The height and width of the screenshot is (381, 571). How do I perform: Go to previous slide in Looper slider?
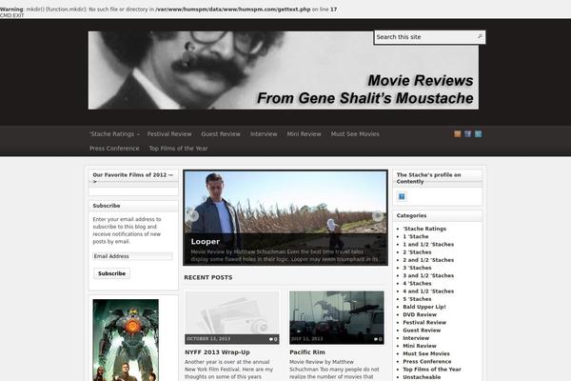tap(193, 216)
